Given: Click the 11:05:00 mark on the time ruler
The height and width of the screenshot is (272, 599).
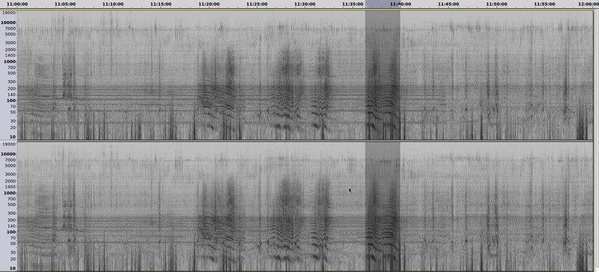Looking at the screenshot, I should point(65,4).
